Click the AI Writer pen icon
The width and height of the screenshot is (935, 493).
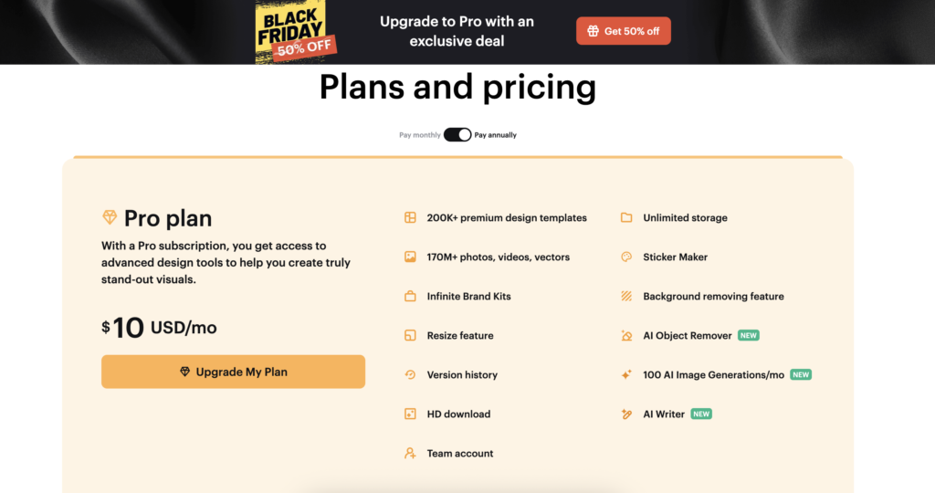pyautogui.click(x=626, y=414)
